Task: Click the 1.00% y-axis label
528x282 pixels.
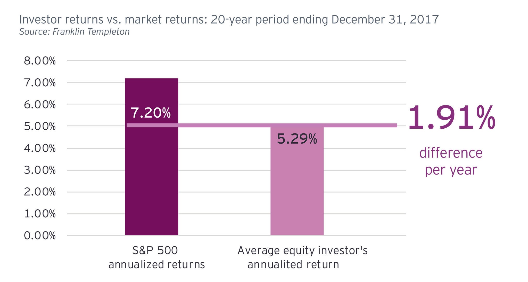Action: point(40,214)
